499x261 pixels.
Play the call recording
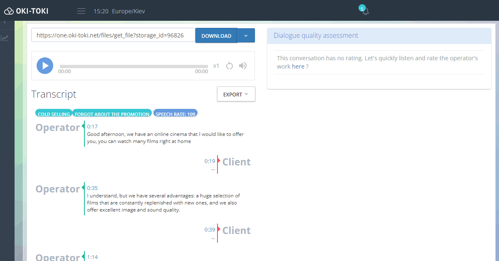45,66
